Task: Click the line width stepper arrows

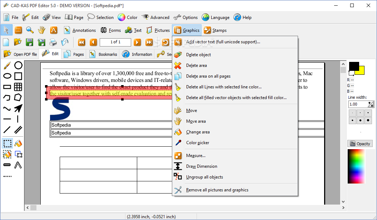Action: (x=371, y=104)
